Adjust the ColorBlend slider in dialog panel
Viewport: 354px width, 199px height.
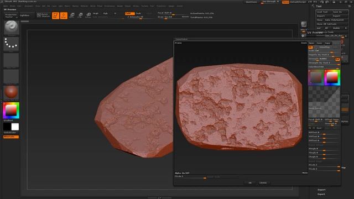pyautogui.click(x=324, y=67)
